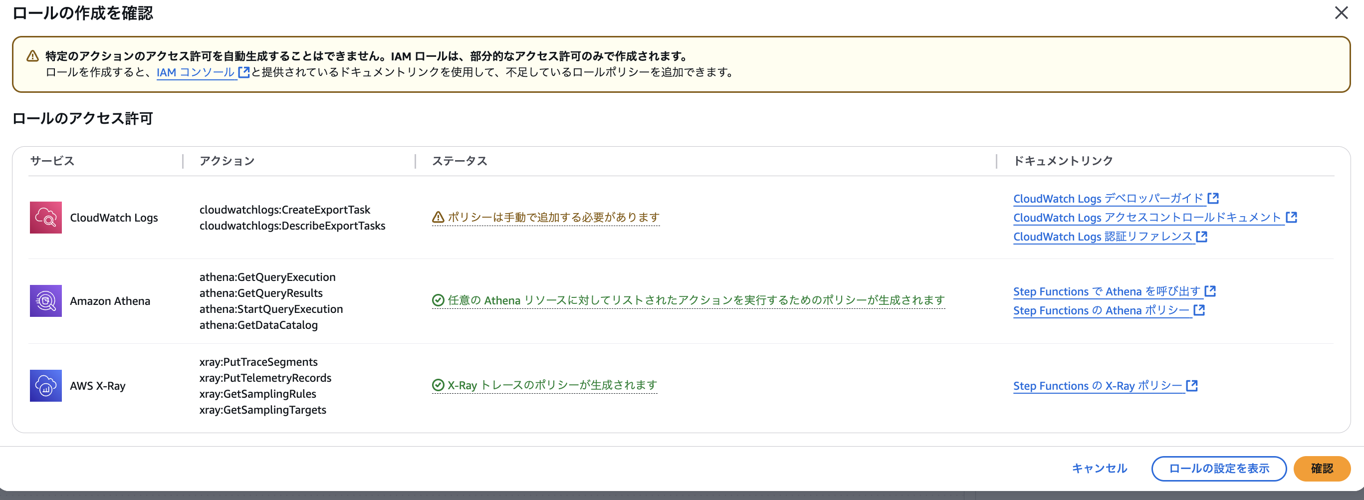Click the アクション column header

(227, 161)
